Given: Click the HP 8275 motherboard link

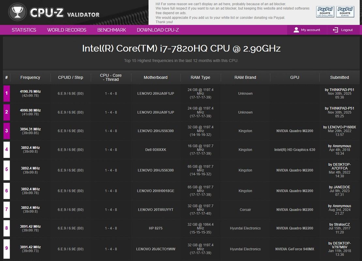Looking at the screenshot, I should click(x=156, y=228).
